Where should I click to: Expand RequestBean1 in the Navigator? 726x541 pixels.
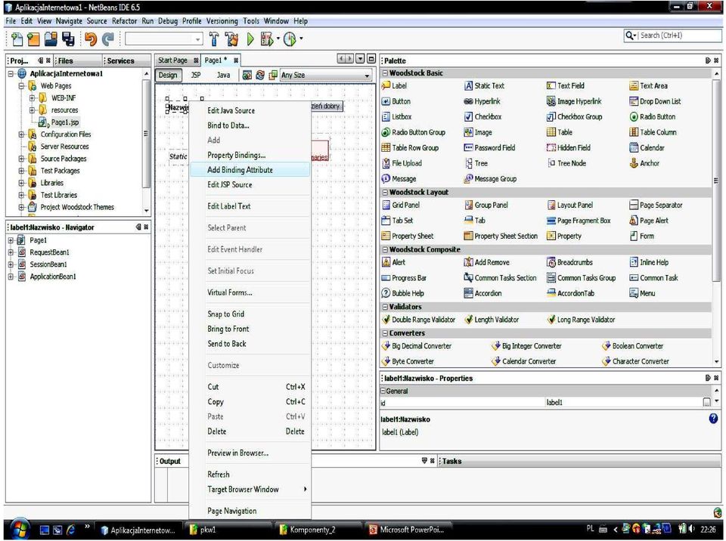(x=11, y=252)
